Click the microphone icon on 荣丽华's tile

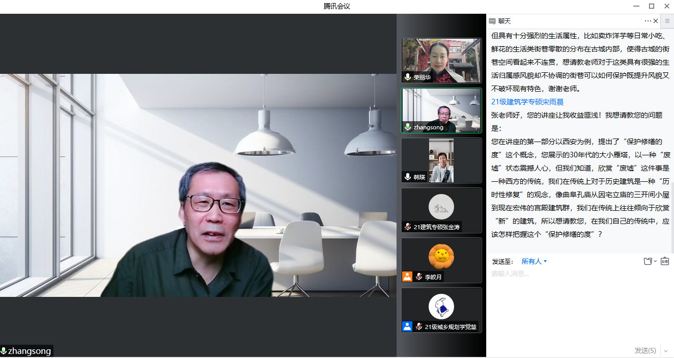(408, 77)
